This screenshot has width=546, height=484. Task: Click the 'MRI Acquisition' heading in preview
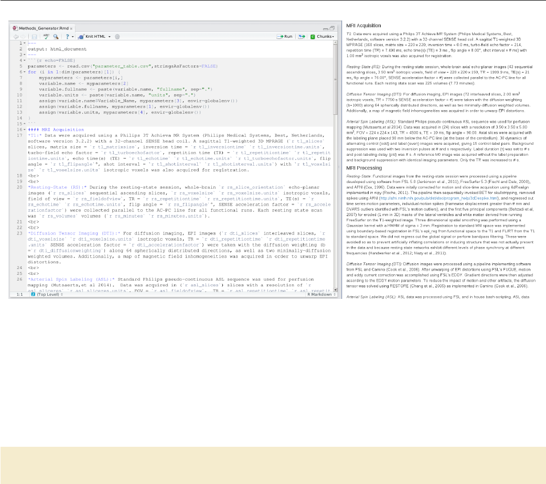pyautogui.click(x=363, y=25)
